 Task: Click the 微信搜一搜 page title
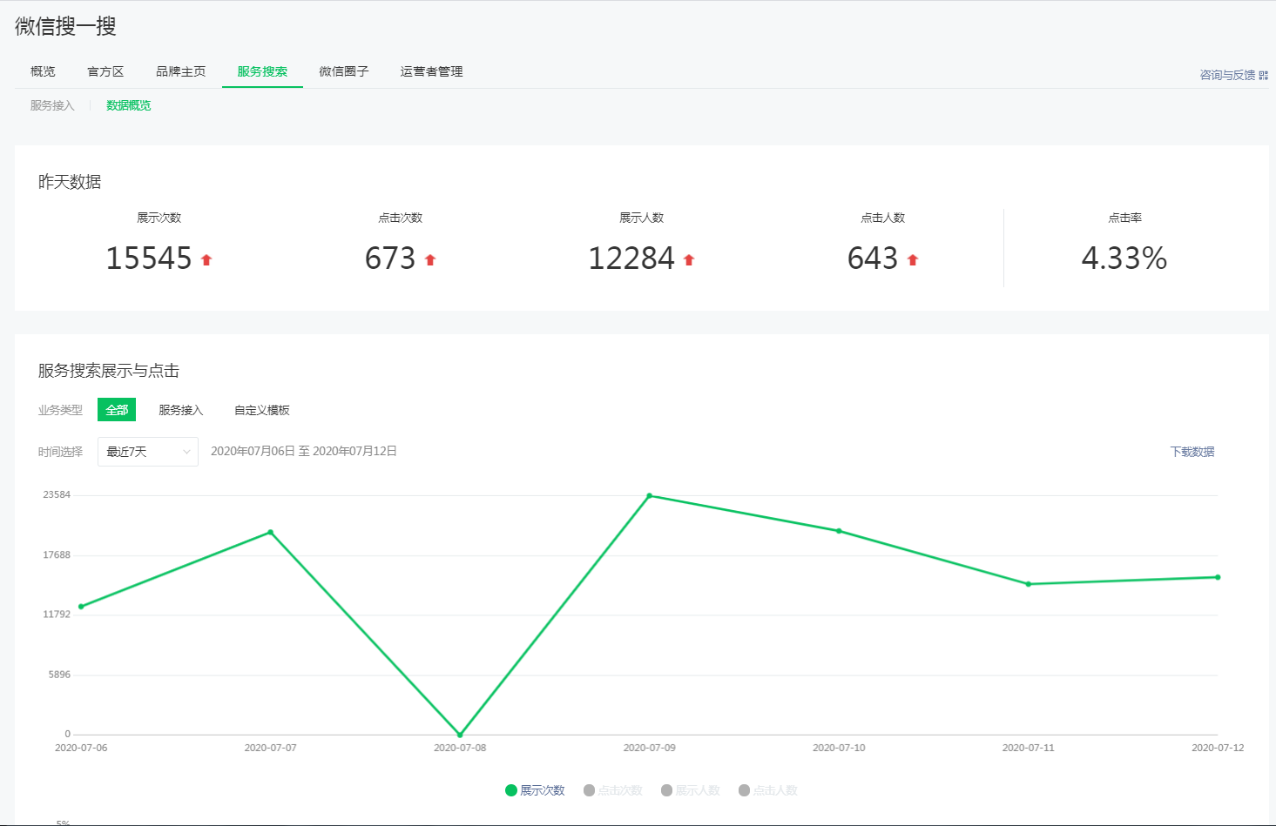point(65,26)
